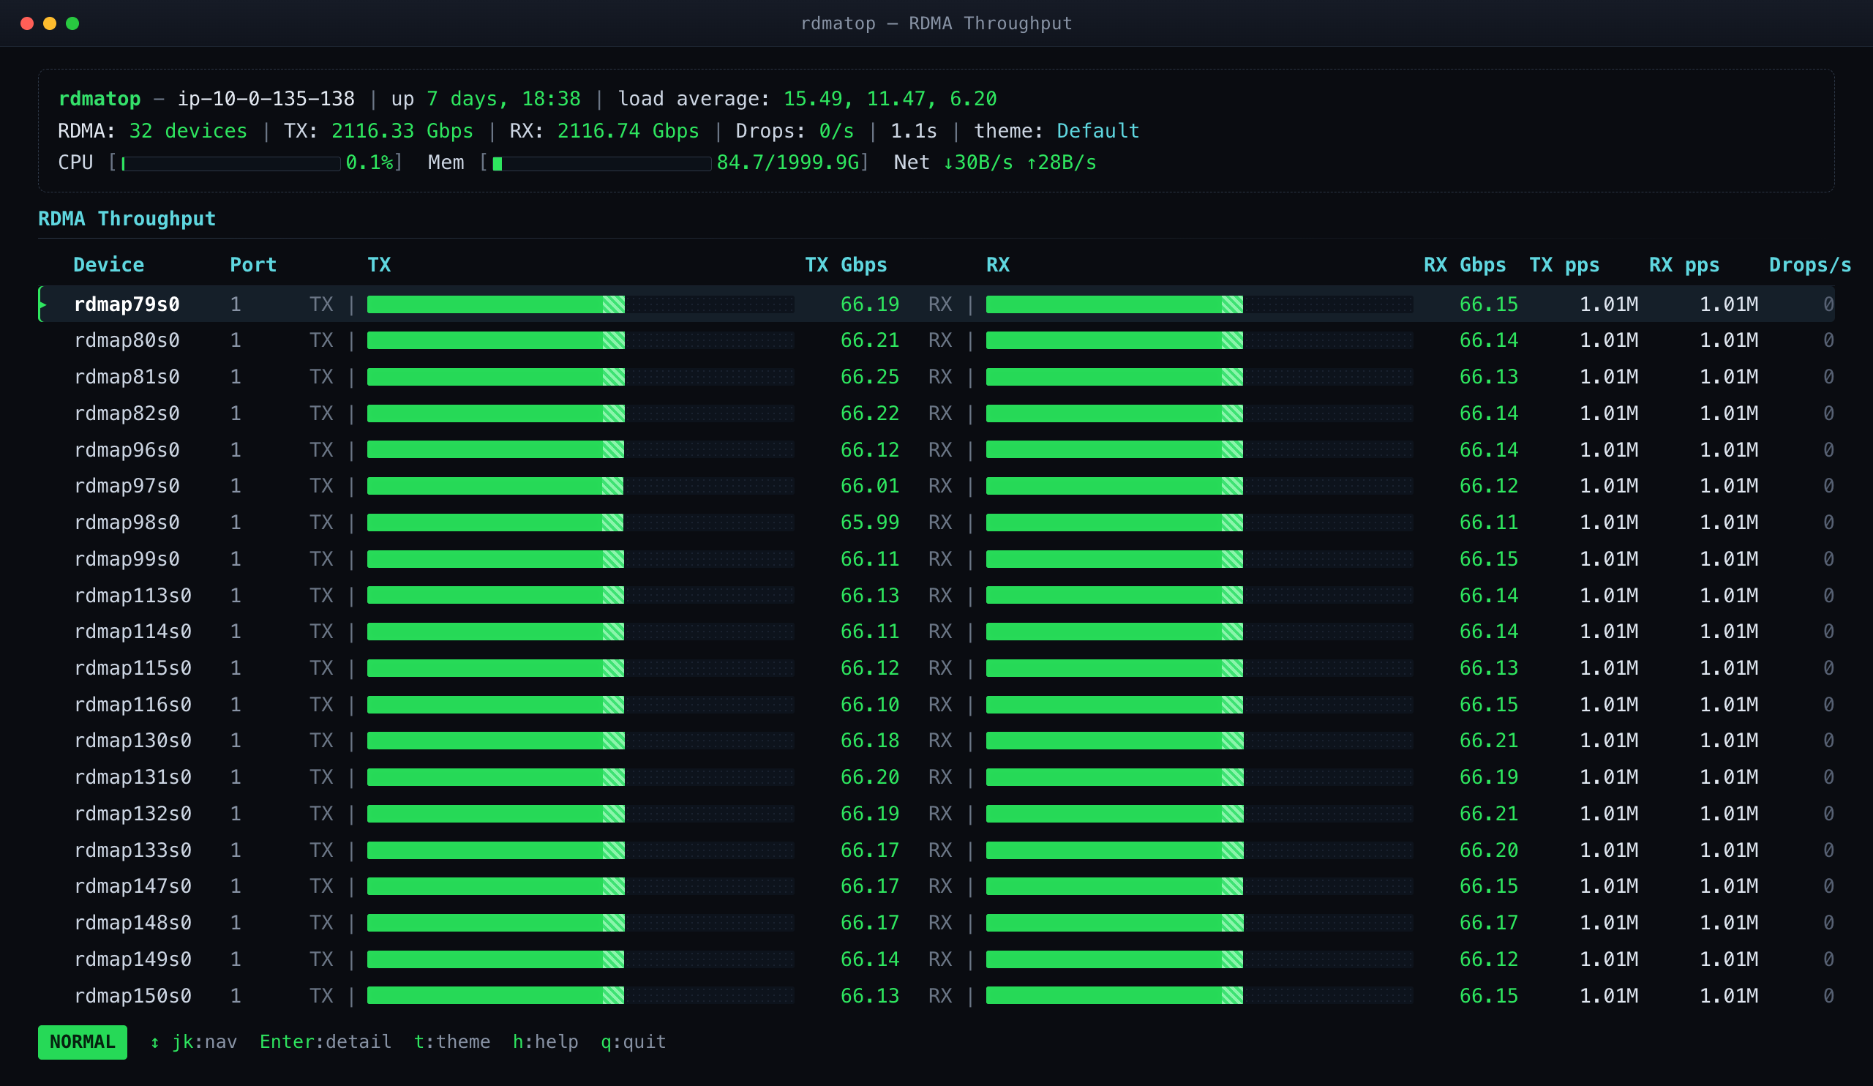The image size is (1873, 1086).
Task: Sort by the Drops/s column header
Action: click(1810, 265)
